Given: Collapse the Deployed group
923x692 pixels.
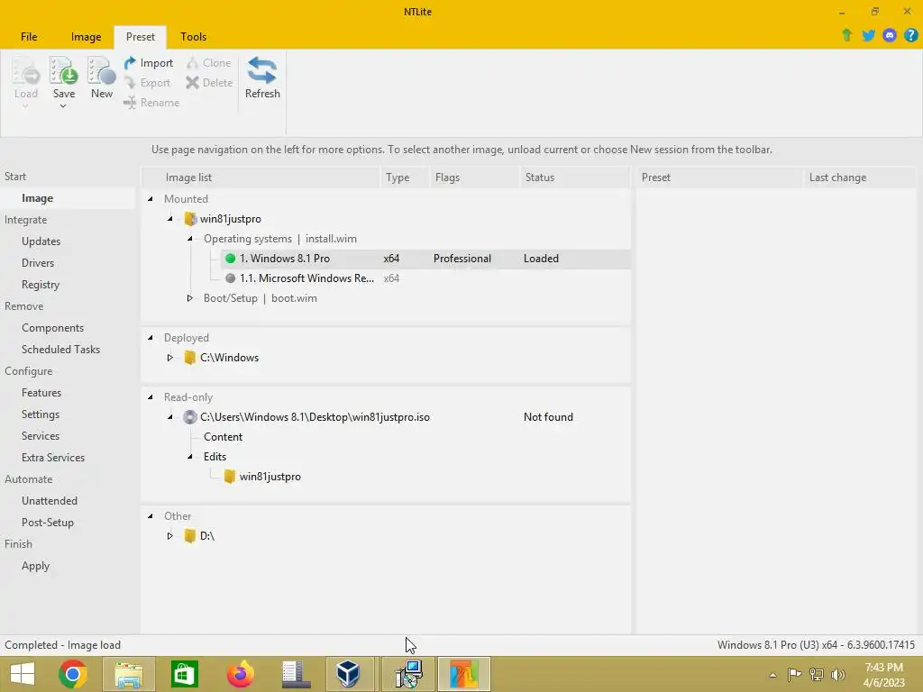Looking at the screenshot, I should click(x=151, y=338).
